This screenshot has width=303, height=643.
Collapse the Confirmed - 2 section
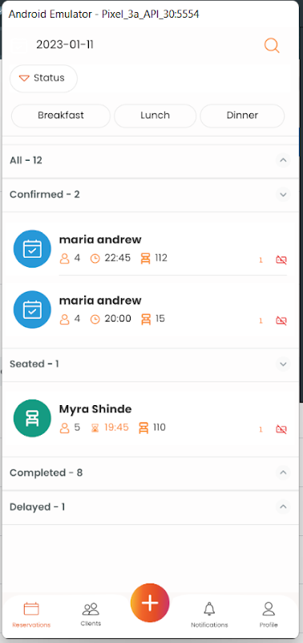click(151, 195)
